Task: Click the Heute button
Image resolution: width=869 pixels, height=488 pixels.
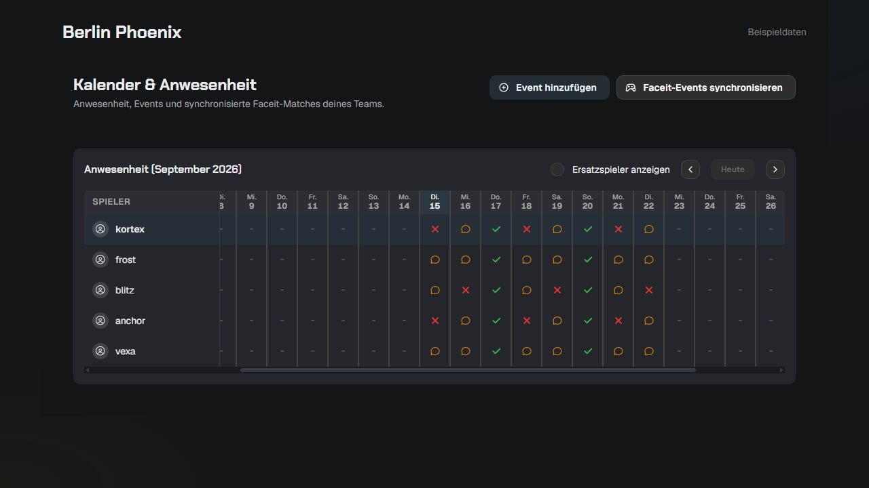Action: pos(733,169)
